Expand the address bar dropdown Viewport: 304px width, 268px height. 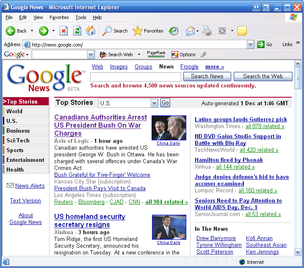pos(250,45)
